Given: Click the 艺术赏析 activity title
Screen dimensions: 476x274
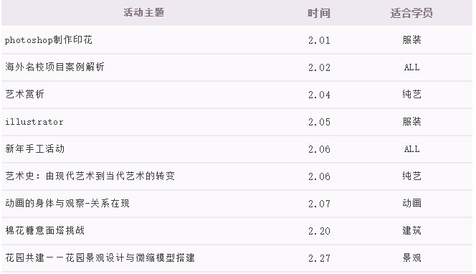Looking at the screenshot, I should (x=24, y=94).
